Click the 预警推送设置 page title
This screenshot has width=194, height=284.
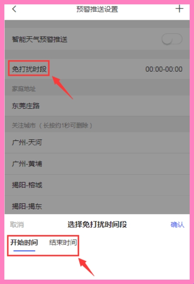(97, 9)
